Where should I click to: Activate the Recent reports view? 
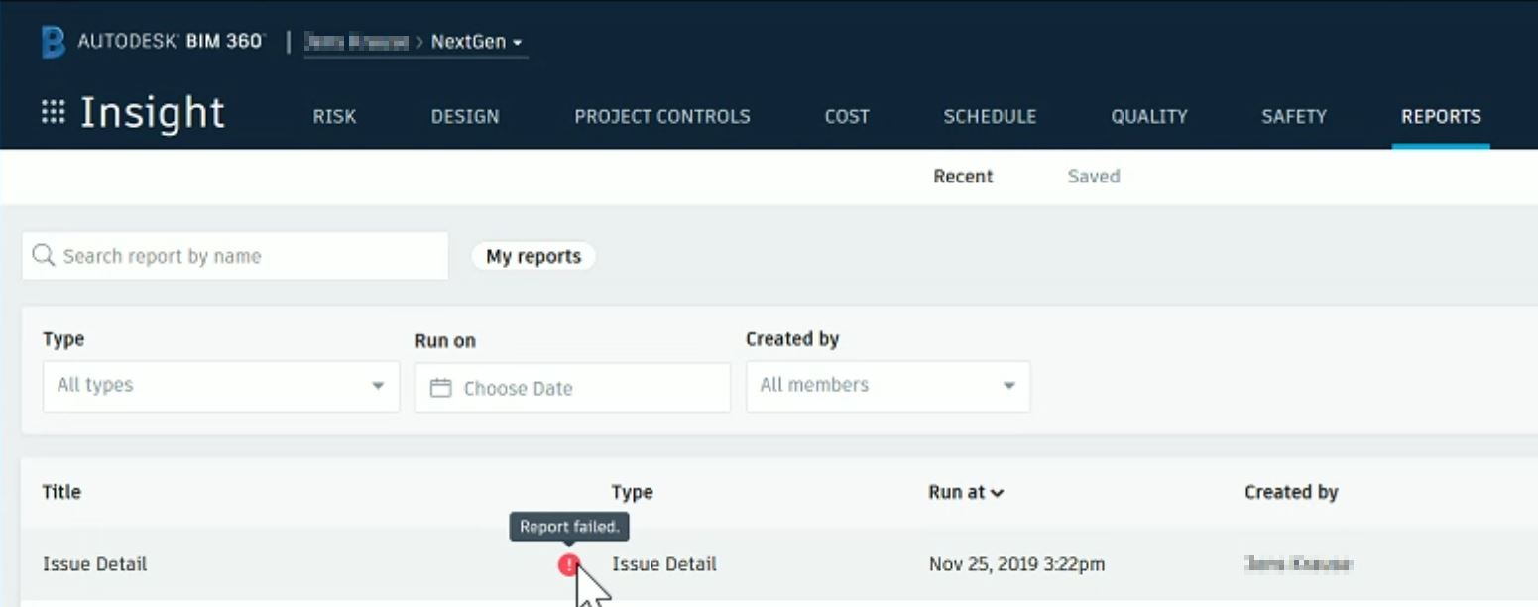(962, 176)
